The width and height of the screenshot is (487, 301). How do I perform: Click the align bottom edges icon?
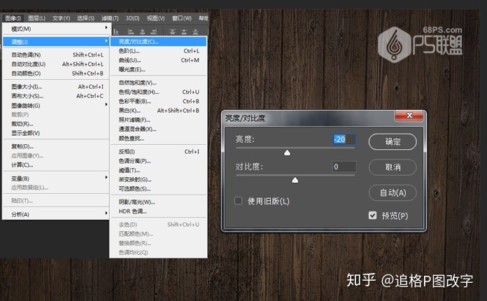(115, 31)
